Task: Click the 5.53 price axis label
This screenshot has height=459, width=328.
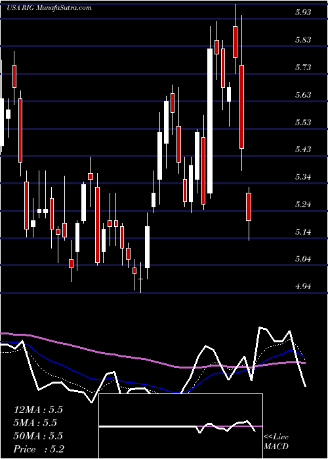Action: pyautogui.click(x=302, y=122)
